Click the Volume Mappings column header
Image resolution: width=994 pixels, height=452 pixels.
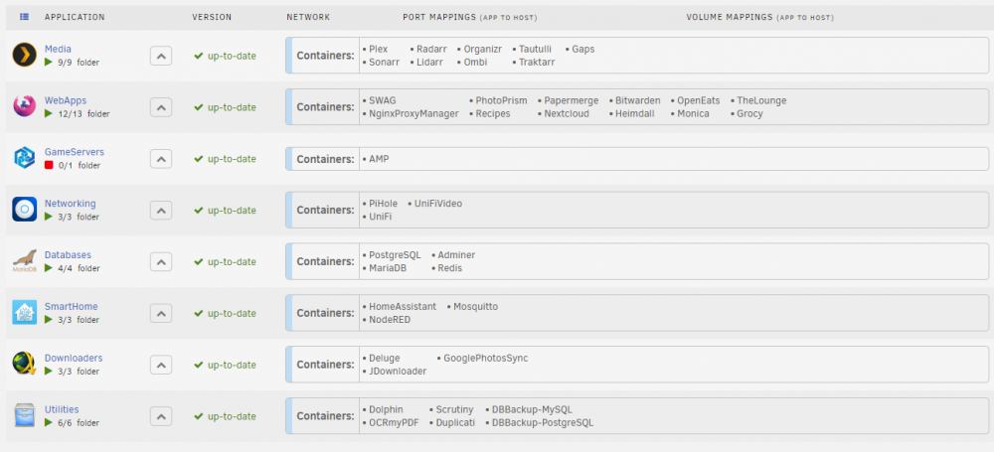tap(760, 17)
